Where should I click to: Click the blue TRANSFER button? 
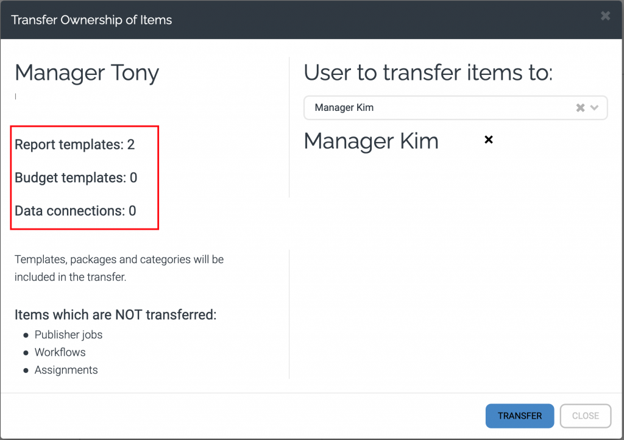click(x=519, y=416)
